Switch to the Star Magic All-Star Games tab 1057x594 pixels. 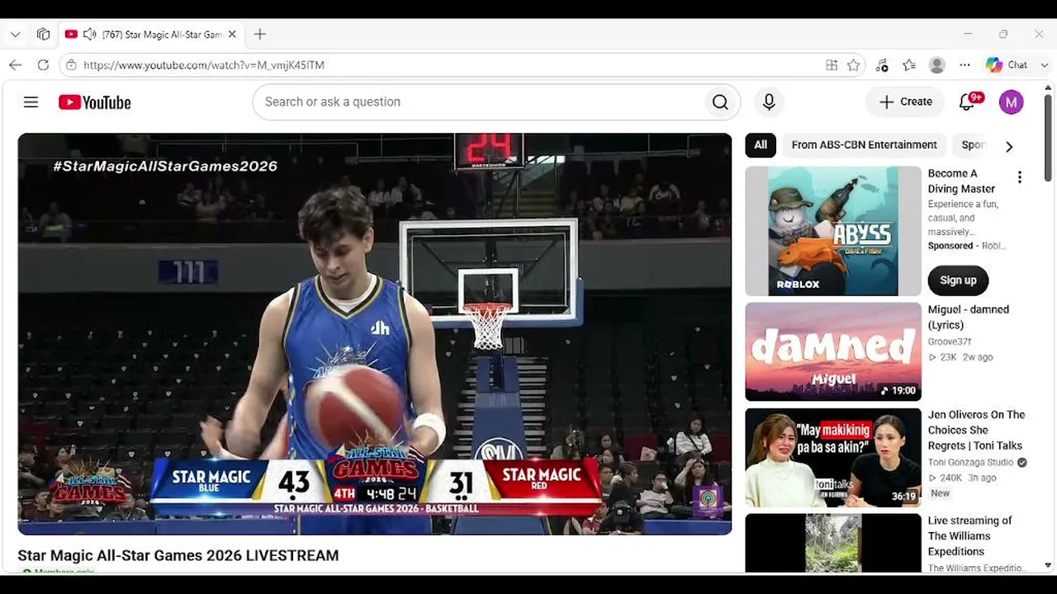click(x=149, y=35)
